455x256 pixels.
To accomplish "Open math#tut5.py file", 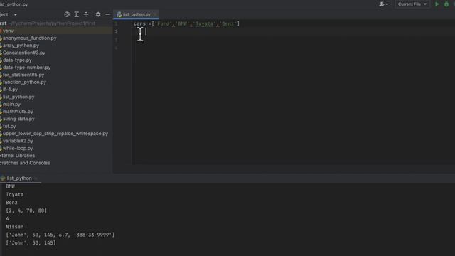I will tap(18, 112).
